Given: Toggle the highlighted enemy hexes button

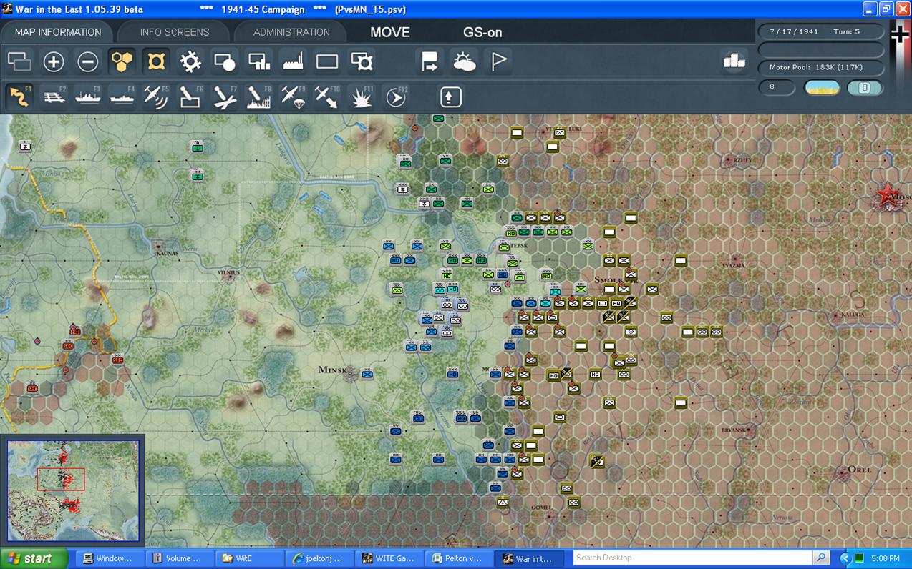Looking at the screenshot, I should click(156, 61).
